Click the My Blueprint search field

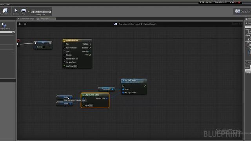(x=6, y=32)
